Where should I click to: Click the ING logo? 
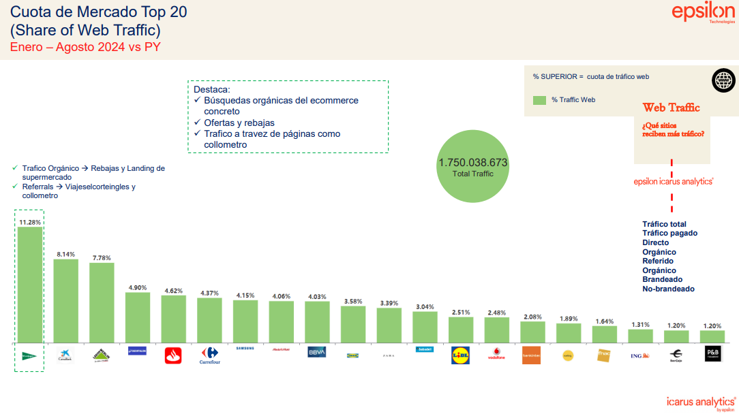(x=640, y=355)
